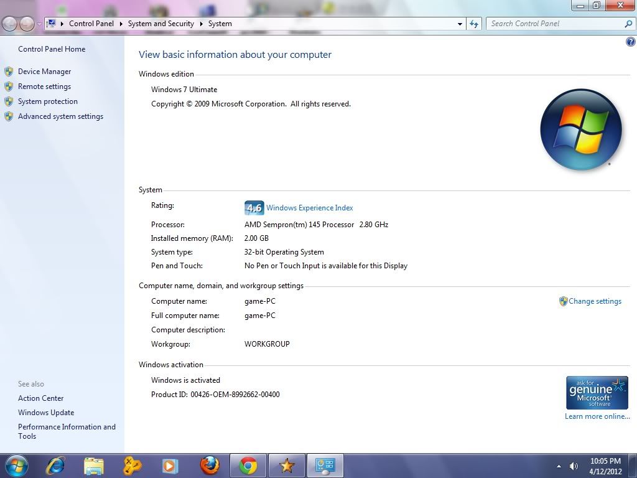Open the Windows Start menu orb
Screen dimensions: 637x478
pos(17,466)
